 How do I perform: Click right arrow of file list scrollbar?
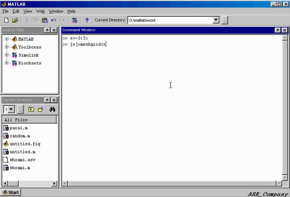(x=54, y=183)
